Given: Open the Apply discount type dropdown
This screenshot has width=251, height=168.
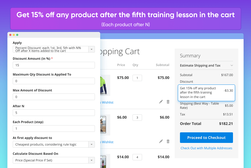Looking at the screenshot, I should pyautogui.click(x=91, y=49).
